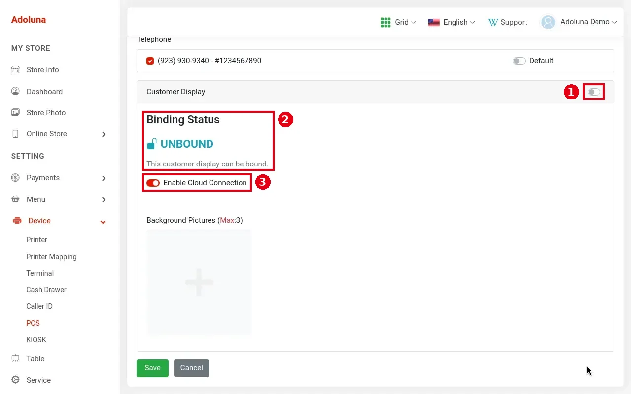
Task: Open the KIOSK device page
Action: tap(36, 340)
